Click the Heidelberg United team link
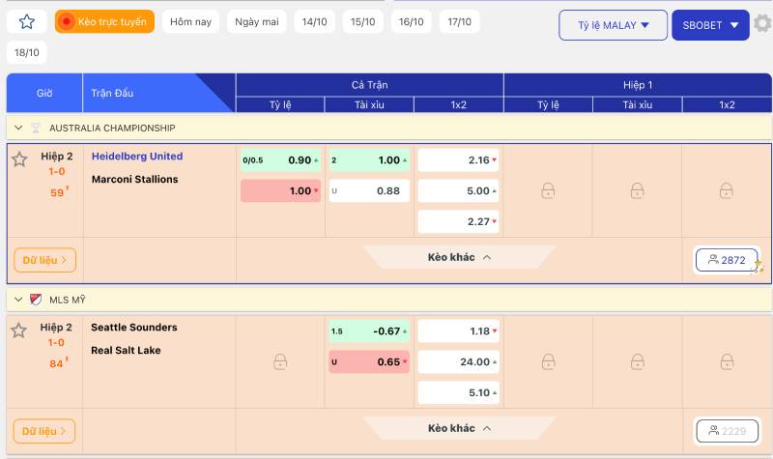Image resolution: width=773 pixels, height=459 pixels. (x=137, y=157)
